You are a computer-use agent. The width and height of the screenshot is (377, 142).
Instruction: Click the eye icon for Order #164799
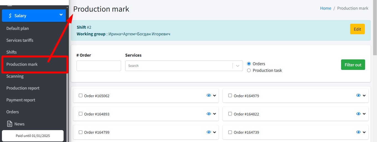click(x=209, y=132)
